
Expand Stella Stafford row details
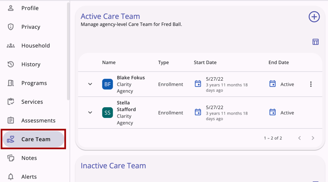[90, 113]
